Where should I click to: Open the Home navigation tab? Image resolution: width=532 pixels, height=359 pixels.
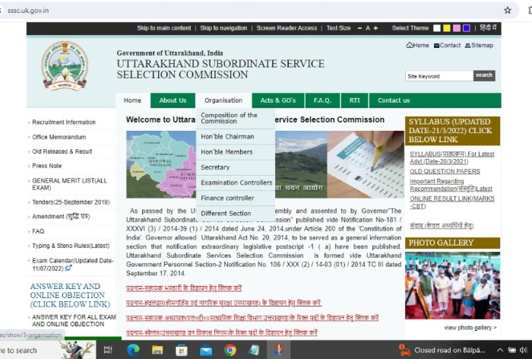click(132, 100)
